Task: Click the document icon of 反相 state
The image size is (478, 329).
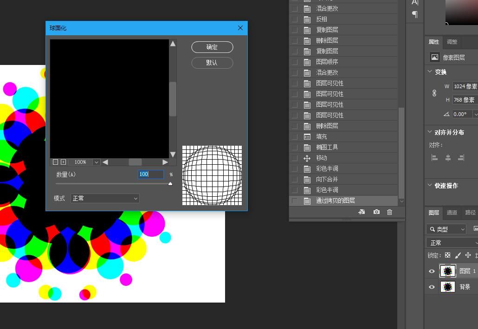Action: tap(307, 19)
